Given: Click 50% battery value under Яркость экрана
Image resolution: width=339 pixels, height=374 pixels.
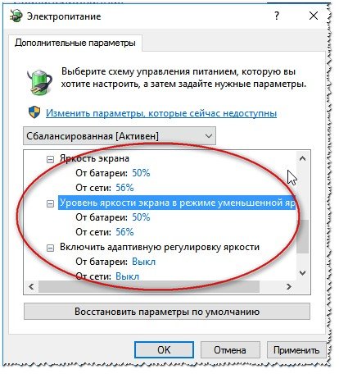Looking at the screenshot, I should 141,173.
